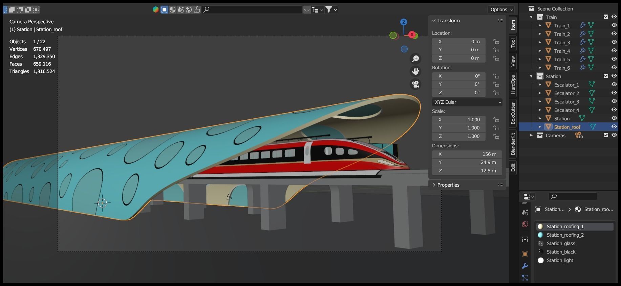Image resolution: width=621 pixels, height=286 pixels.
Task: Click the mesh data icon of Escalator_2
Action: [x=592, y=93]
